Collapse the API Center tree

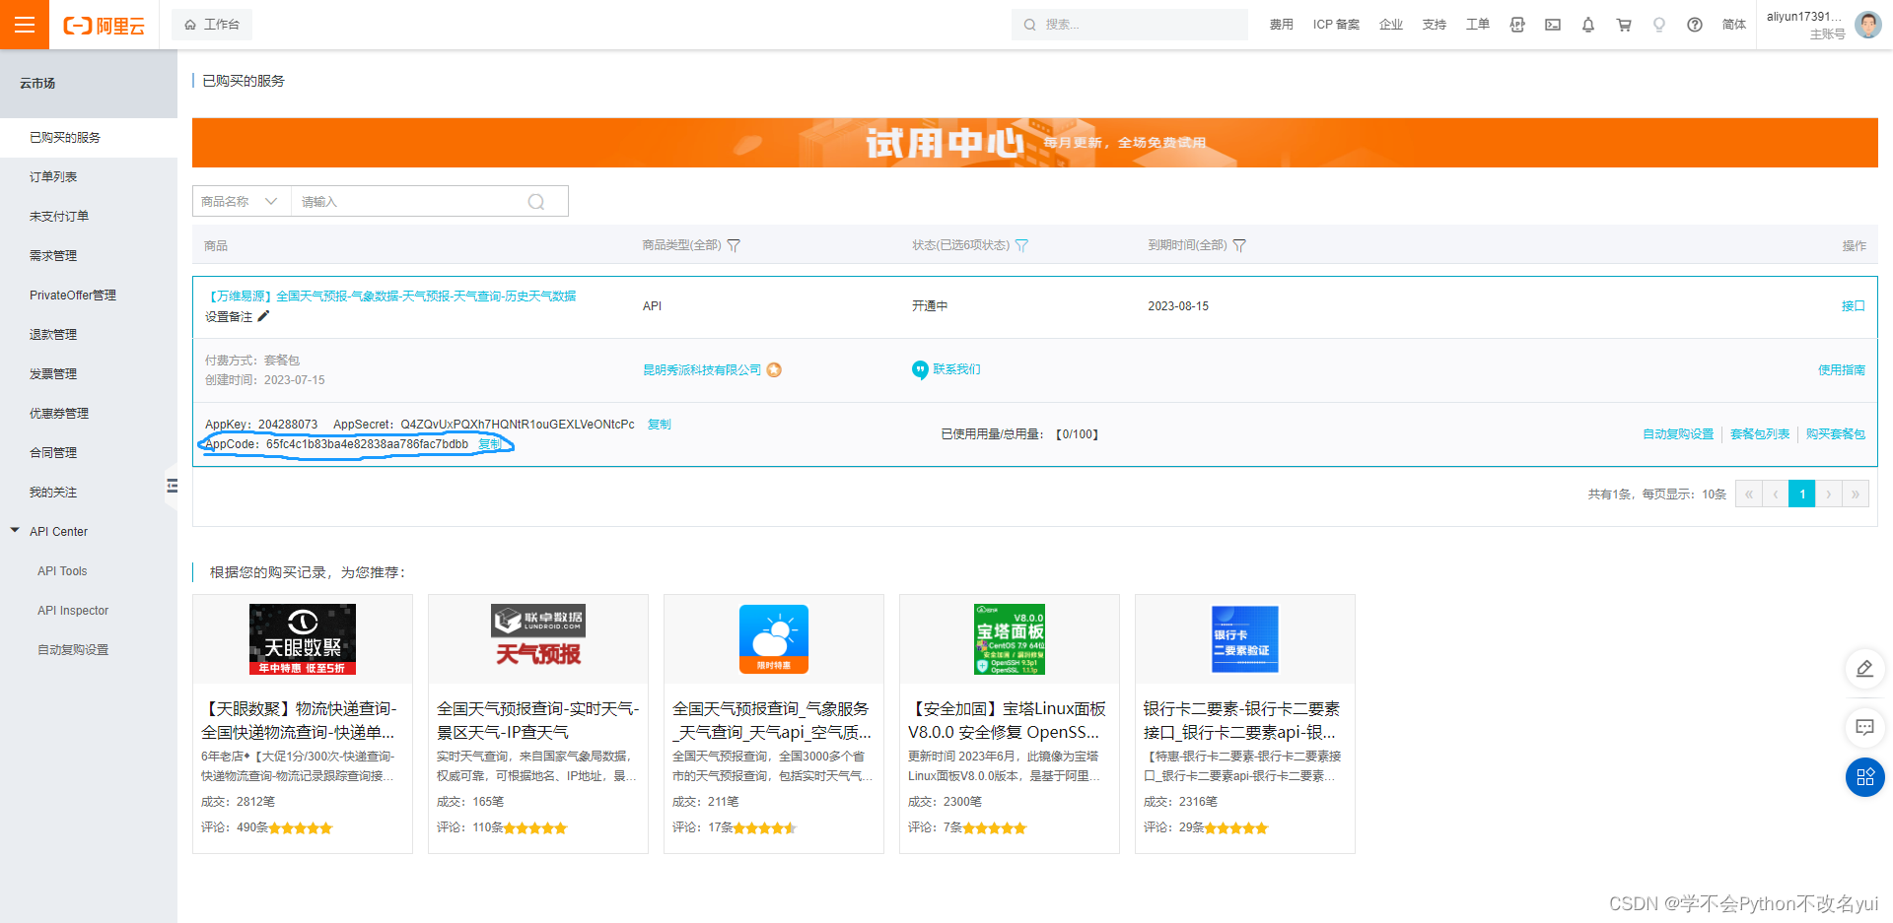pos(15,531)
